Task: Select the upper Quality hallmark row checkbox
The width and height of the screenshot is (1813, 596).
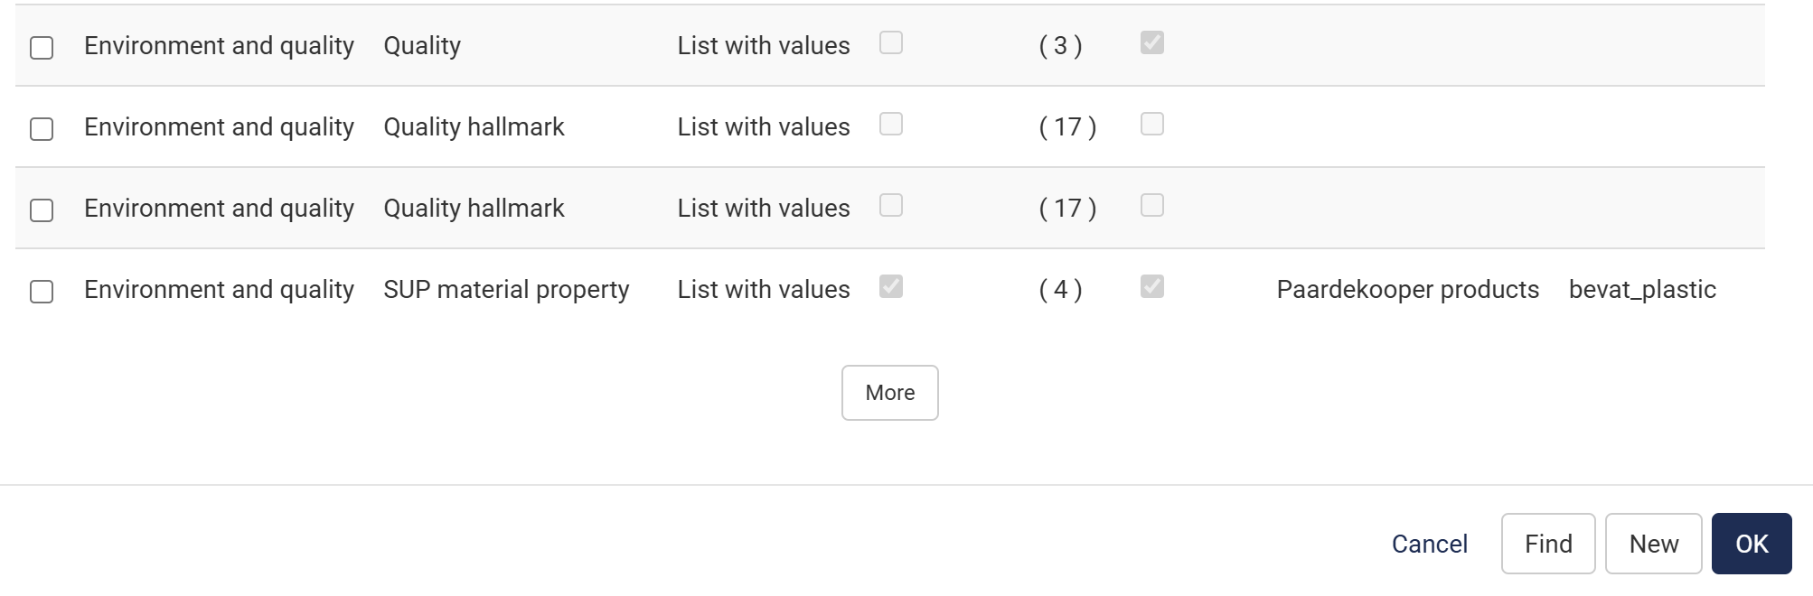Action: pyautogui.click(x=42, y=129)
